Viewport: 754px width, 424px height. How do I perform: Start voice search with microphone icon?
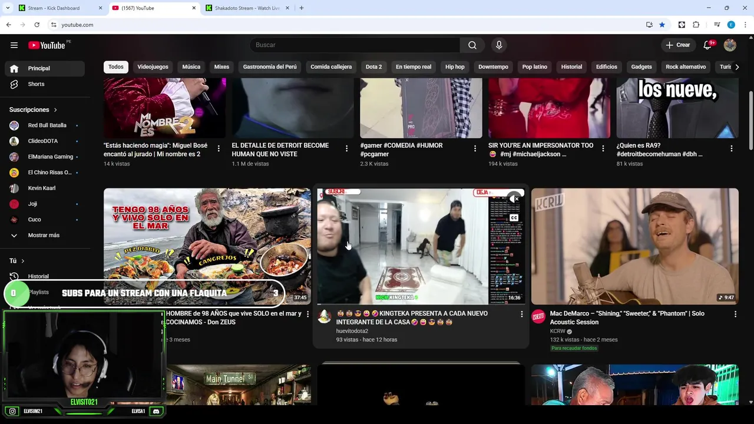pos(500,45)
